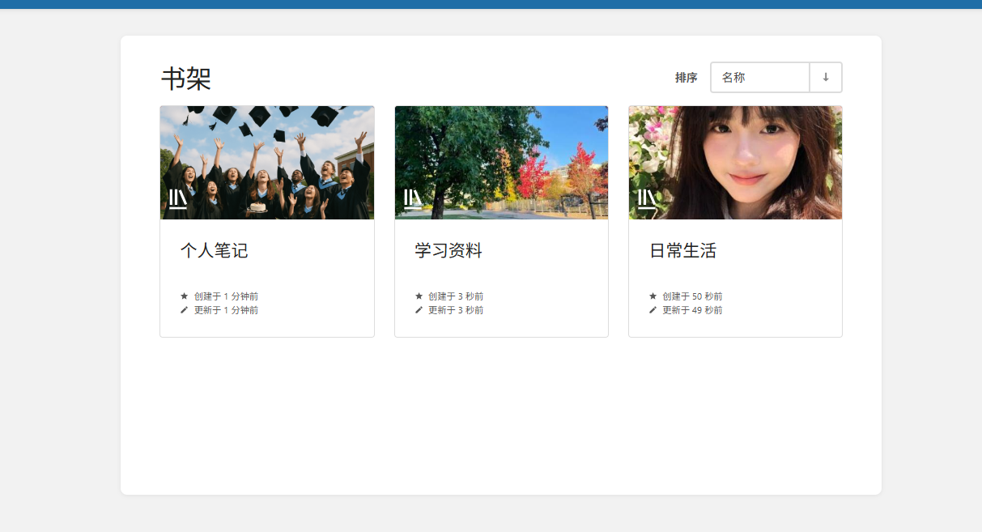
Task: Open the 学习资料 shelf title
Action: click(x=448, y=251)
